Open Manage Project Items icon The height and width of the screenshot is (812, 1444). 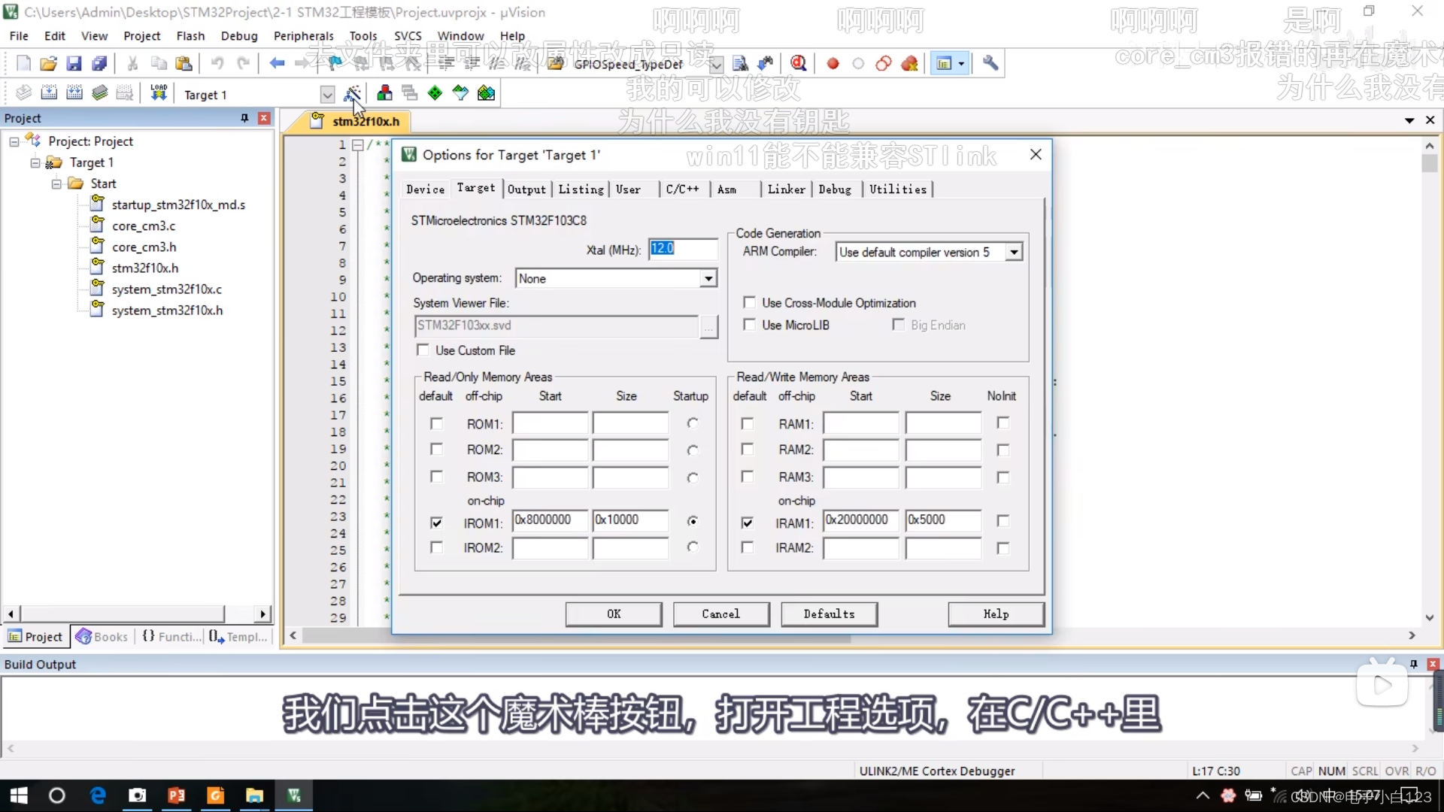[384, 93]
